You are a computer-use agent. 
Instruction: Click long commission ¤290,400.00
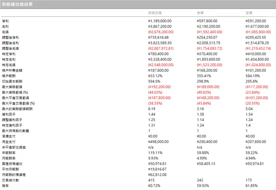point(207,142)
